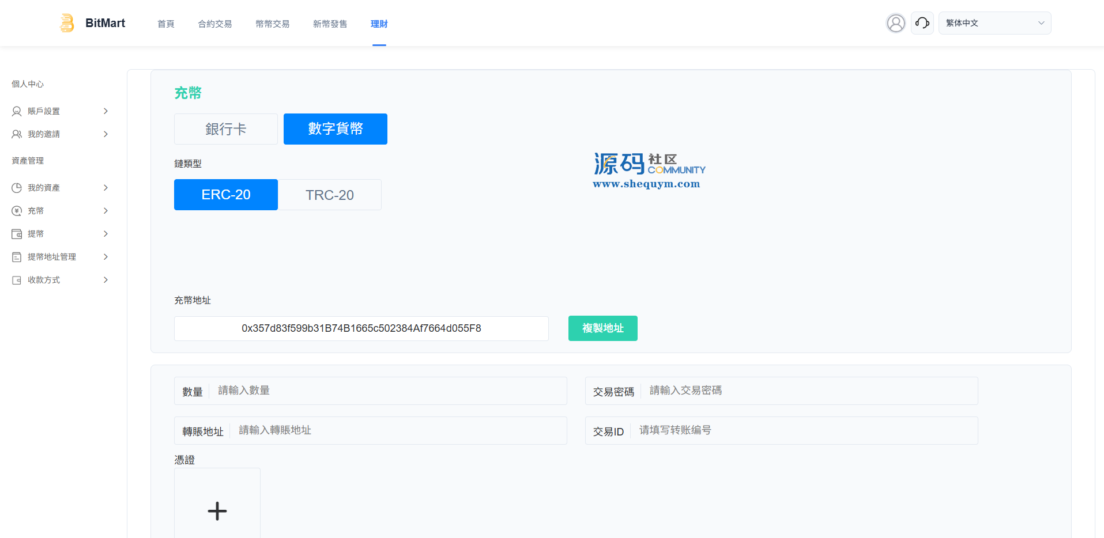Click the 收款方式 icon in sidebar
Screen dimensions: 1104x538
[x=17, y=280]
